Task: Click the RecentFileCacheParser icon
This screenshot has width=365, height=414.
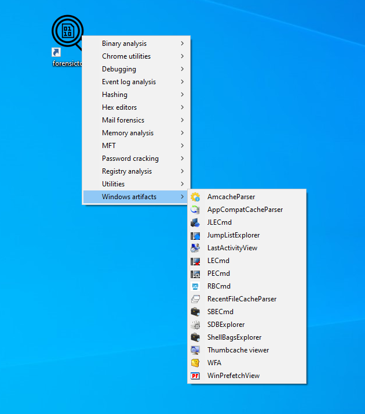Action: click(x=195, y=299)
